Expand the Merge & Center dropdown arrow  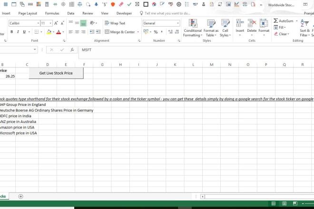coord(138,32)
